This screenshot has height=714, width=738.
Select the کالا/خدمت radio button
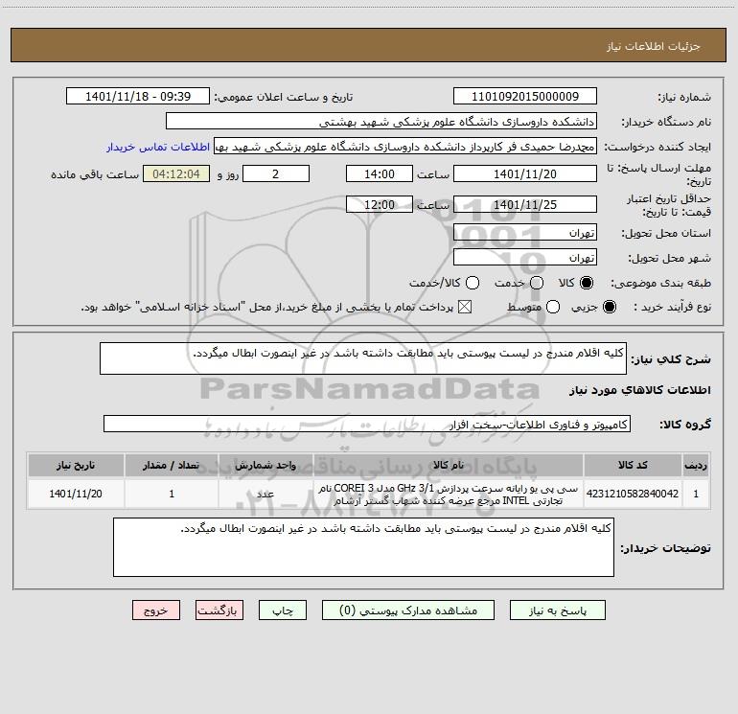click(473, 283)
